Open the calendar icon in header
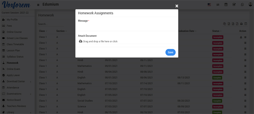The image size is (254, 114). (226, 5)
